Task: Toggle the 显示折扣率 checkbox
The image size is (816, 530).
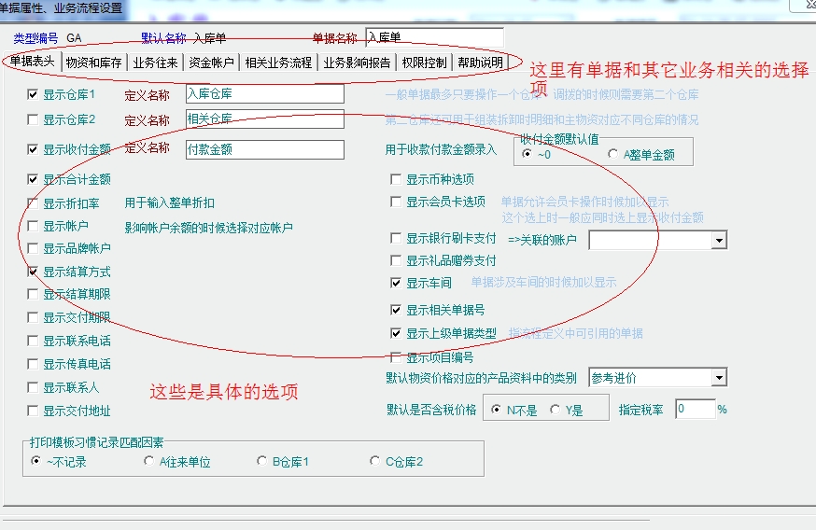Action: (x=34, y=203)
